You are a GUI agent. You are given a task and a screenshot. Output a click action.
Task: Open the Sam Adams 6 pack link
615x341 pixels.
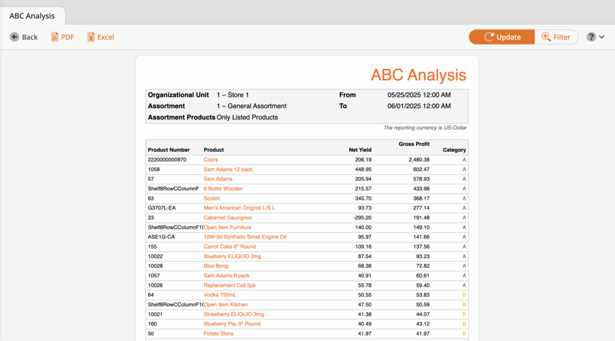point(226,276)
